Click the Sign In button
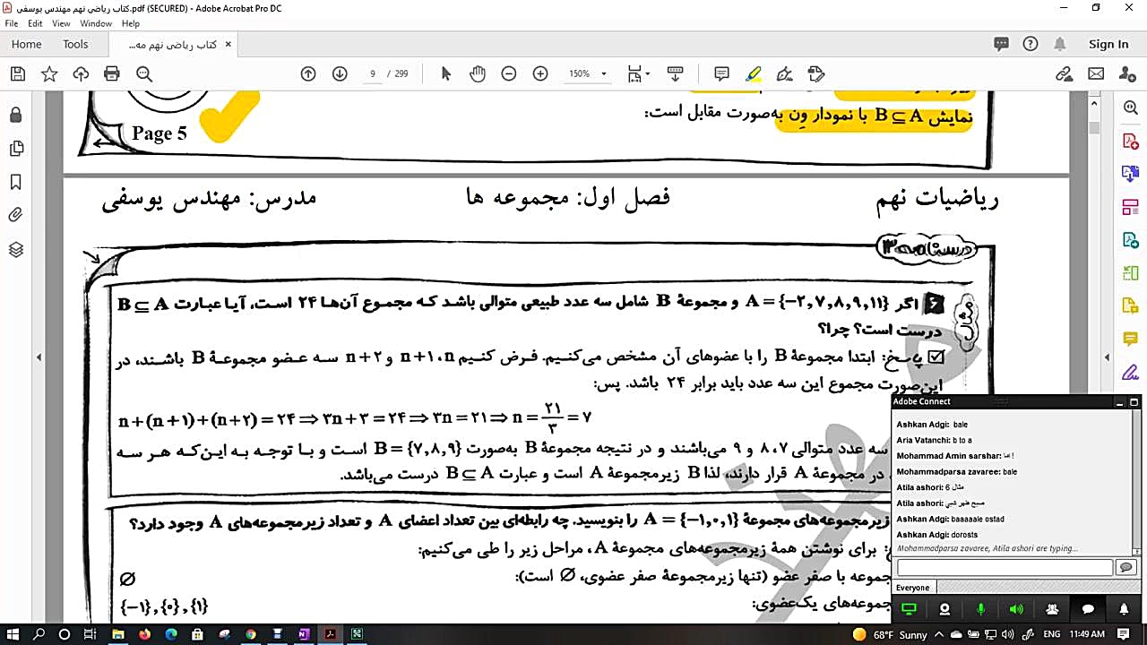 tap(1108, 44)
